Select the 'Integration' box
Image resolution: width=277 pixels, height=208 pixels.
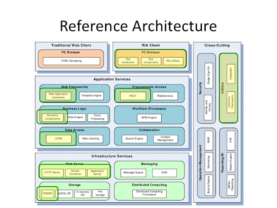[231, 74]
